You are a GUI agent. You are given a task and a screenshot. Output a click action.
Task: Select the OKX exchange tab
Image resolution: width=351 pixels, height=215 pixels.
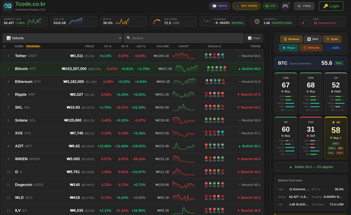[313, 39]
